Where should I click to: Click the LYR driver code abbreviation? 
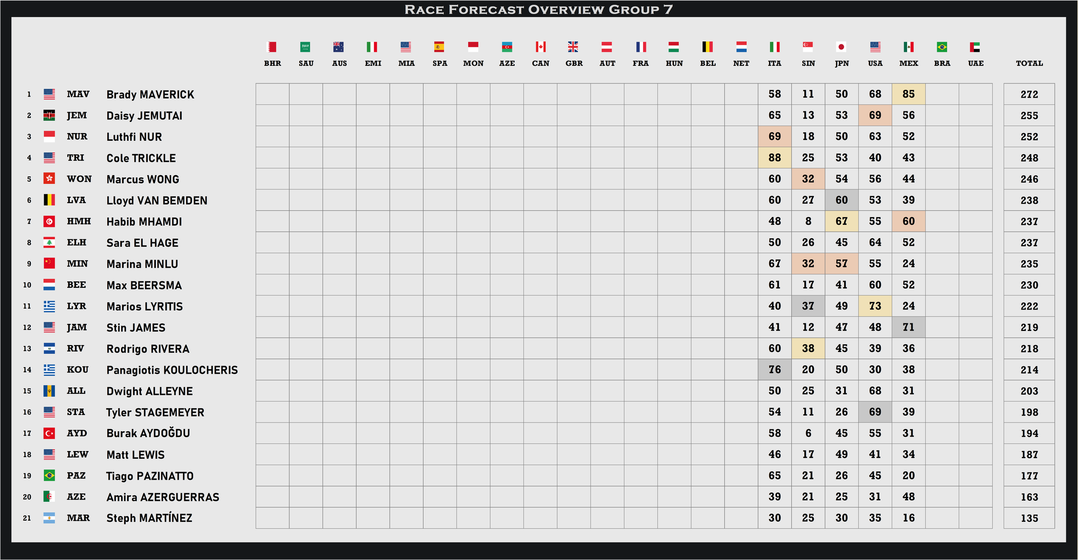77,306
